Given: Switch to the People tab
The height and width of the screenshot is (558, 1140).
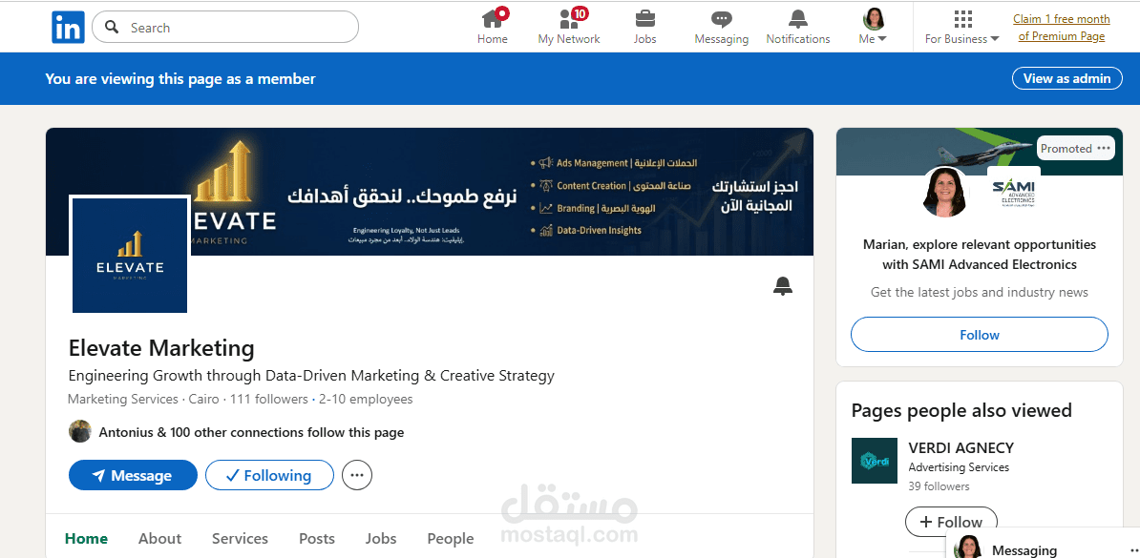Looking at the screenshot, I should click(x=451, y=538).
